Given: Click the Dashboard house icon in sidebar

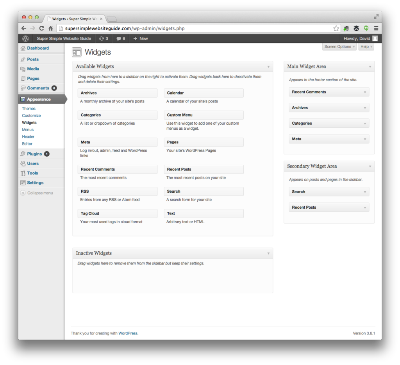Looking at the screenshot, I should pos(23,48).
